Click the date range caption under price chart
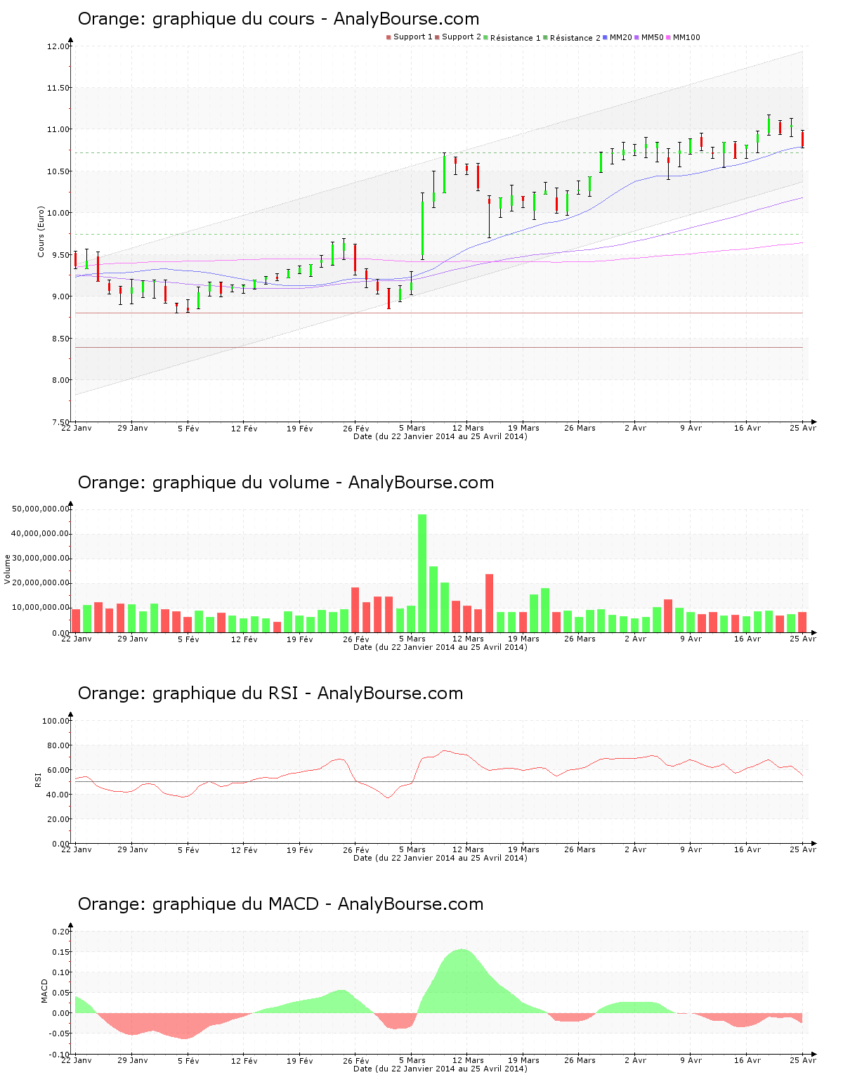The width and height of the screenshot is (843, 1089). pos(440,436)
